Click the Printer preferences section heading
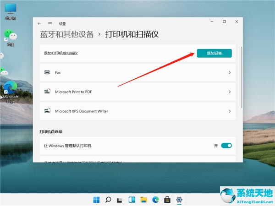This screenshot has height=206, width=275. [51, 131]
